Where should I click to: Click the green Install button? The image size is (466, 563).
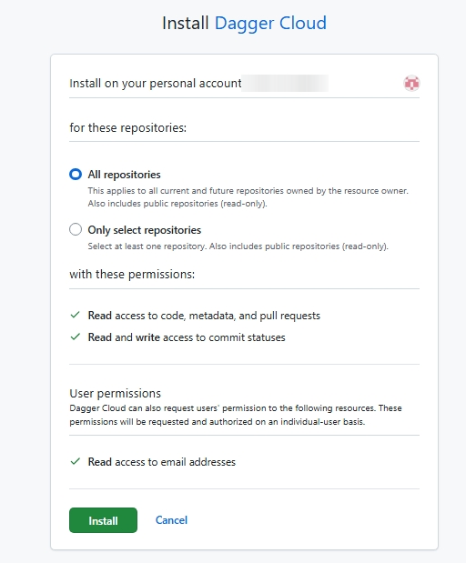click(103, 520)
